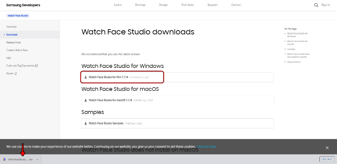Download Watch Face Studio Samples
Screen dimensions: 337x164
pyautogui.click(x=178, y=123)
